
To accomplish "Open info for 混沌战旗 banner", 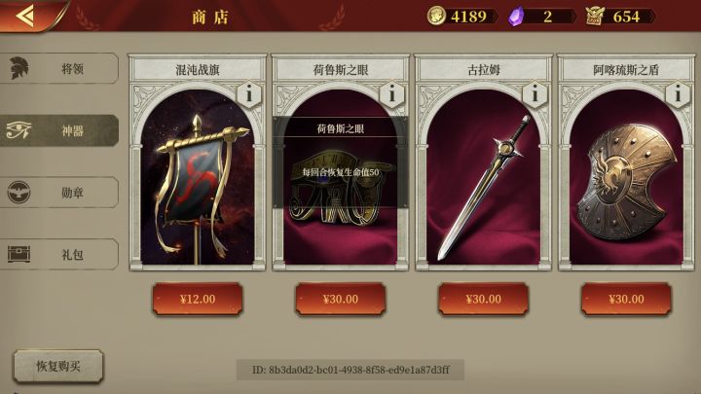I will (248, 94).
